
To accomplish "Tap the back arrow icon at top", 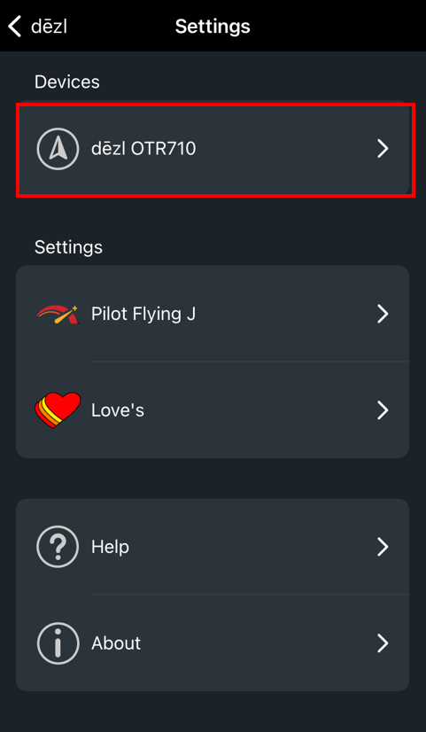I will 15,27.
